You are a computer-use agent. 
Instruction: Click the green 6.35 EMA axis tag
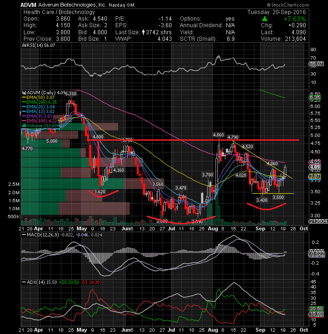[315, 98]
